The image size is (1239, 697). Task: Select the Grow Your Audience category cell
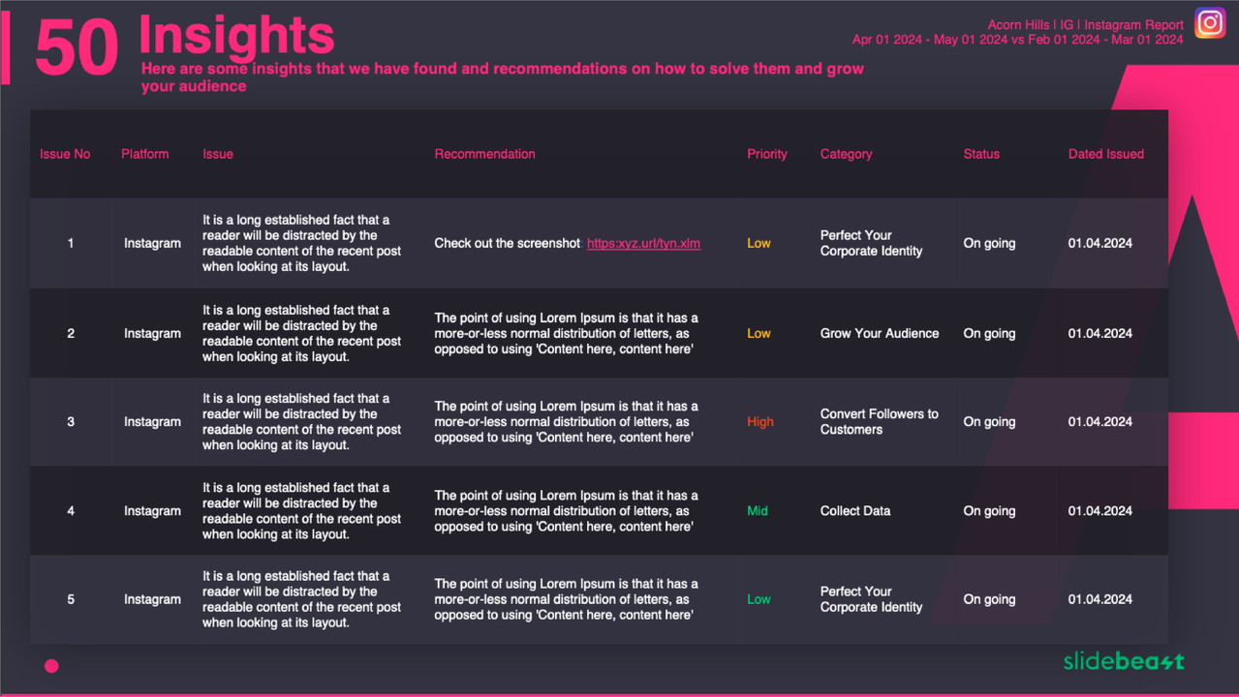[879, 333]
